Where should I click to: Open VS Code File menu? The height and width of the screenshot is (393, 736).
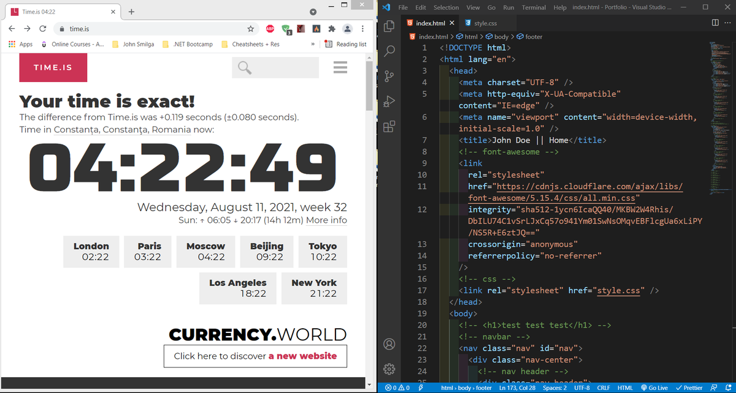404,7
